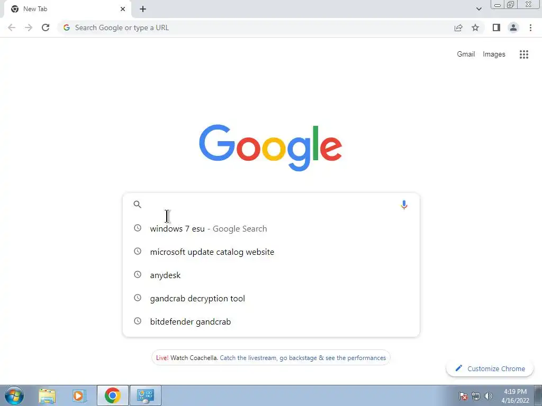Click history clock icon beside 'bitdefender gandcrab'
Screen dimensions: 542x406
tap(138, 321)
